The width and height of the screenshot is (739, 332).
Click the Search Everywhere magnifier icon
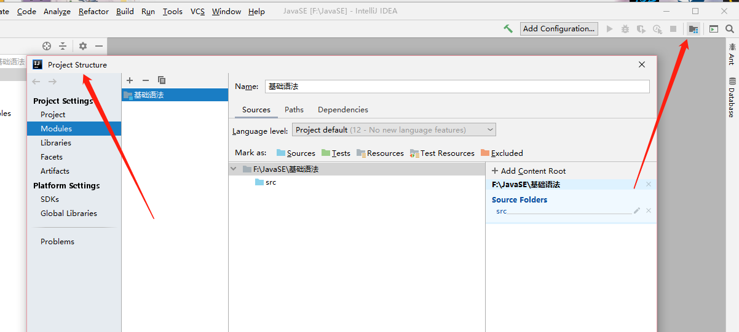(x=730, y=29)
